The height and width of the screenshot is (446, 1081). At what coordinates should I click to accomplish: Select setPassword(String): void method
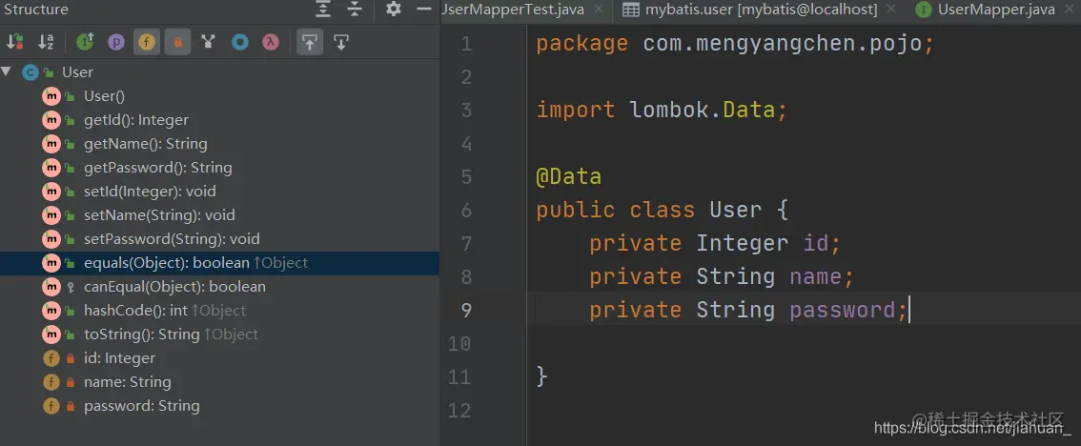172,238
